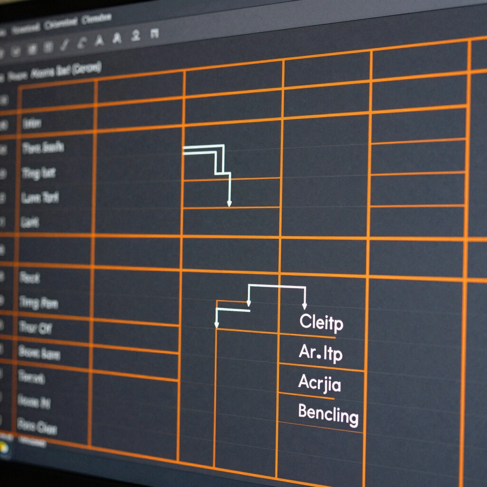Select the "Ar.ltp" cell in the table
The image size is (487, 487).
click(x=321, y=353)
